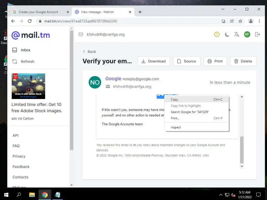
Task: Delete the email message
Action: (x=243, y=61)
